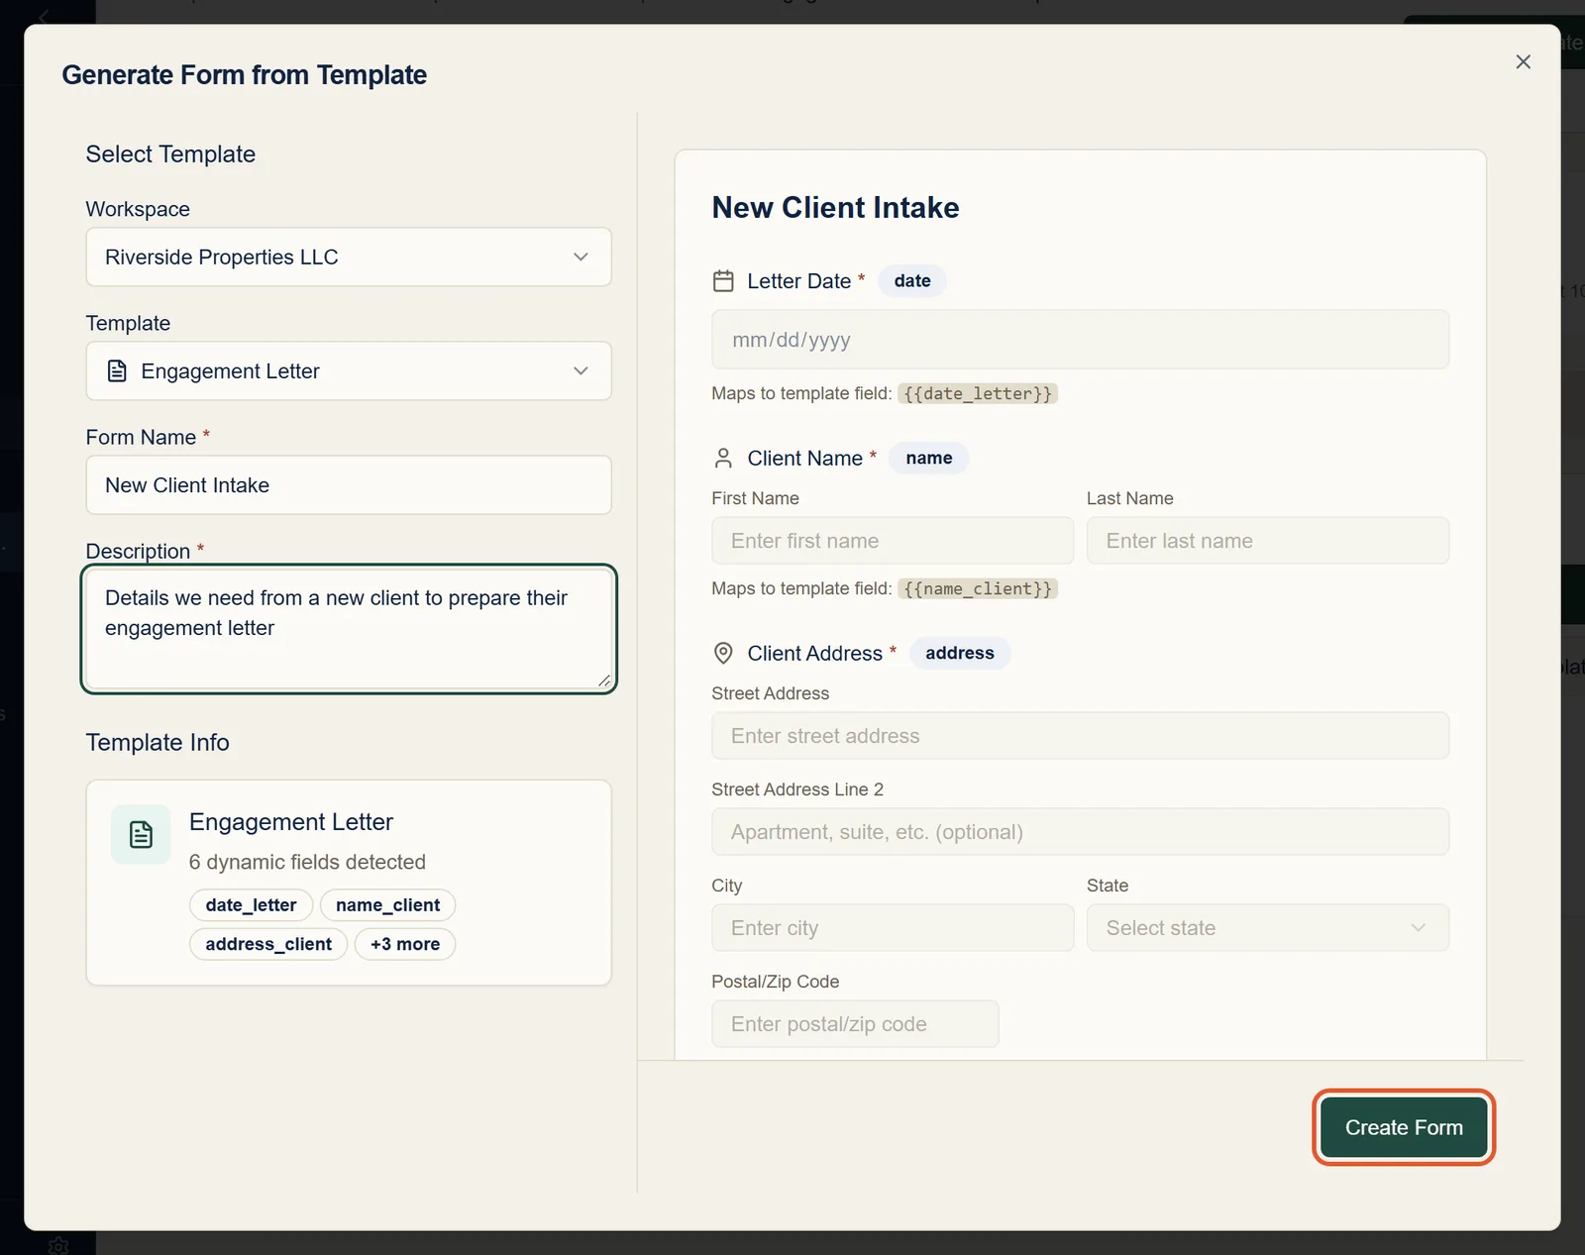Click the date_letter field tag

(x=251, y=905)
